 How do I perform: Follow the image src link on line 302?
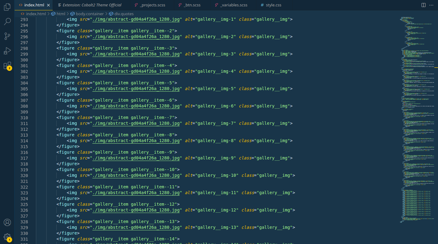[x=136, y=71]
